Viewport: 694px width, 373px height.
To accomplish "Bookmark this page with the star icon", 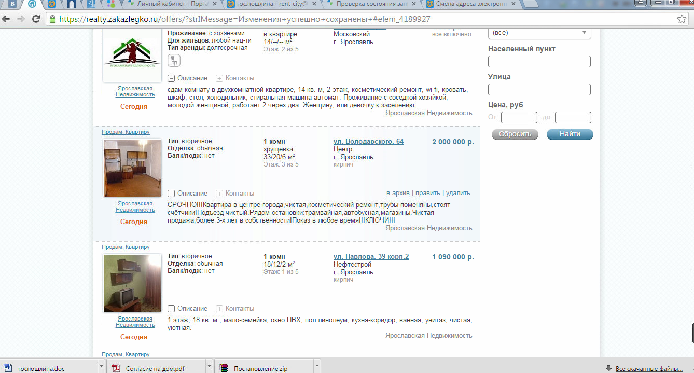I will 682,19.
